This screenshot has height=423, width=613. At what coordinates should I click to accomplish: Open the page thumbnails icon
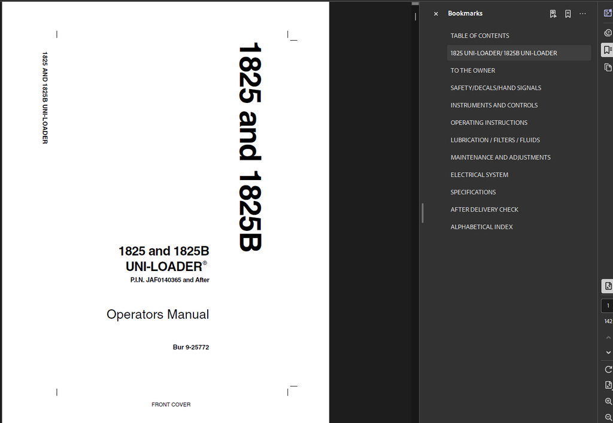click(x=608, y=68)
